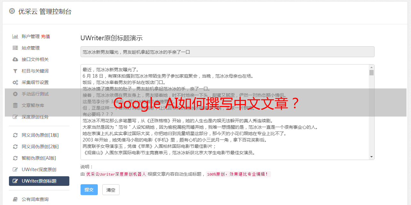Open the 同义词伪原创[2版] menu item

39,147
